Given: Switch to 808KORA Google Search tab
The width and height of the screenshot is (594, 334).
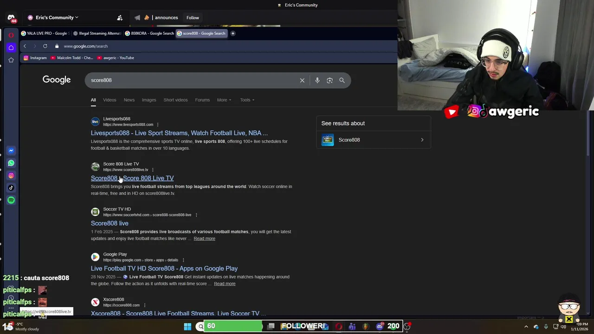Looking at the screenshot, I should coord(149,33).
